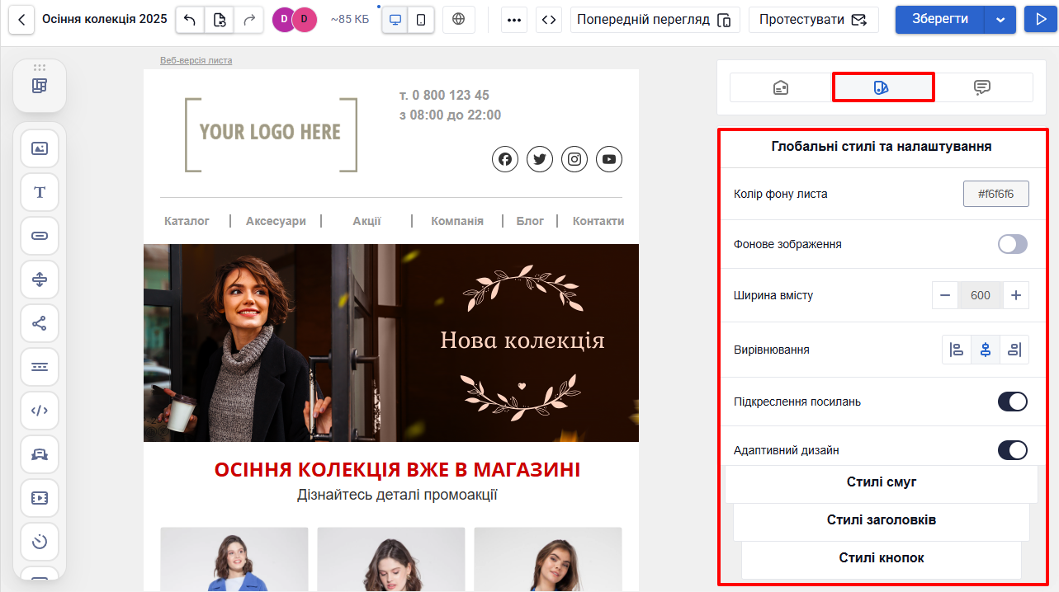Select the Image block in sidebar
Image resolution: width=1059 pixels, height=592 pixels.
40,148
